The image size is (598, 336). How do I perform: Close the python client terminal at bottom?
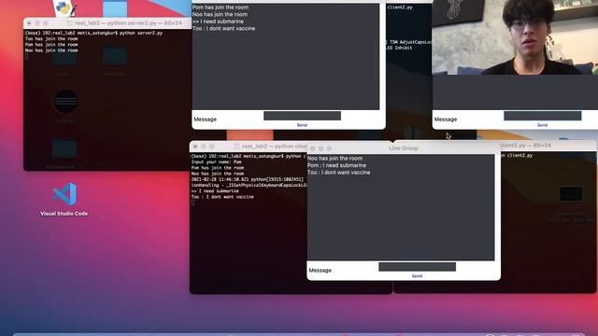click(195, 147)
